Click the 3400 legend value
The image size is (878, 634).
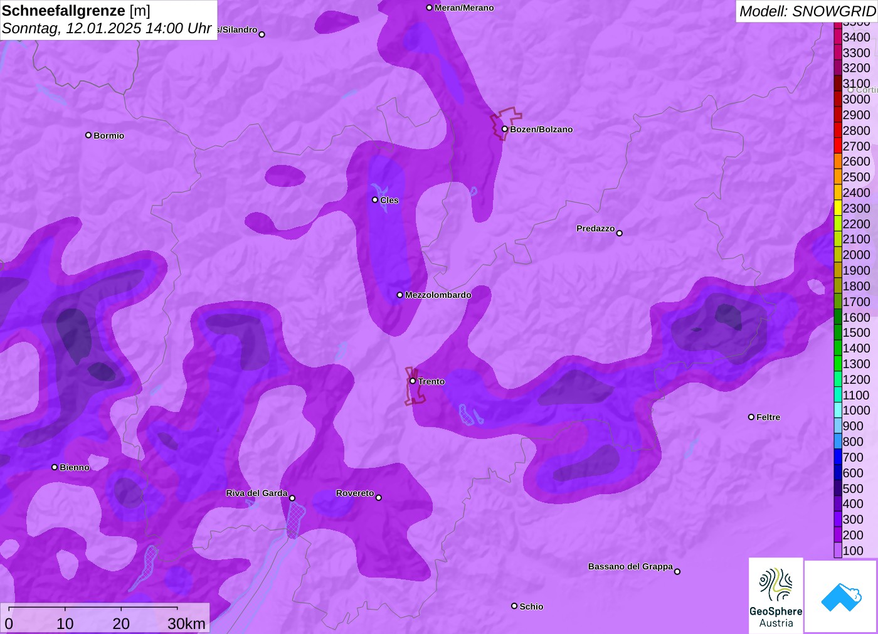[x=857, y=37]
